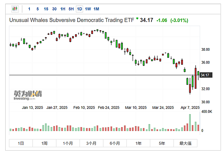This screenshot has height=154, width=224.
Task: Click the last green candle at chart's right edge
Action: point(198,73)
